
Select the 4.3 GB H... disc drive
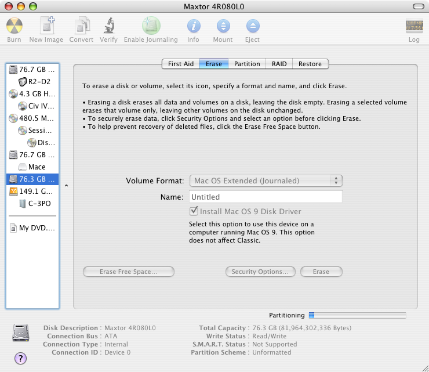pos(32,94)
